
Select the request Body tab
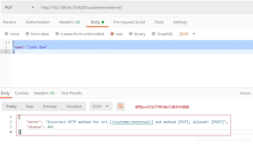pyautogui.click(x=97, y=22)
